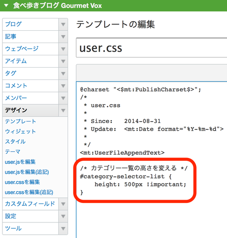
Task: Expand the アイテム dropdown arrow
Action: (63, 62)
